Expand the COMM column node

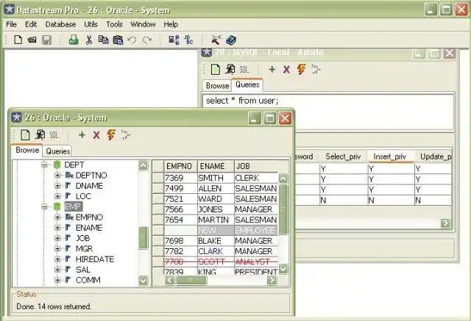click(x=57, y=280)
